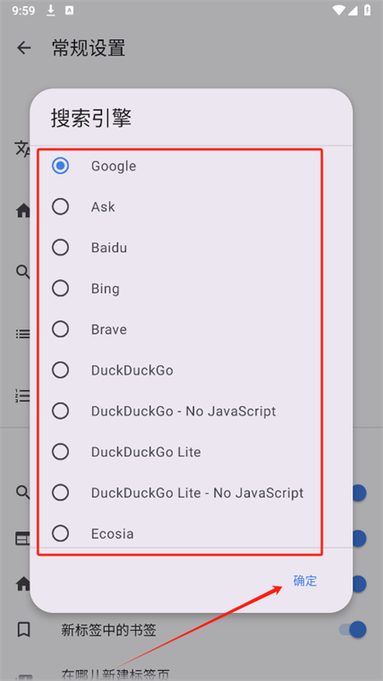Choose the plain DuckDuckGo option

point(191,370)
